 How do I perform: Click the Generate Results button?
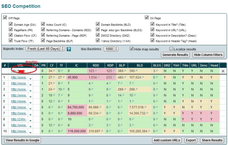[175, 55]
